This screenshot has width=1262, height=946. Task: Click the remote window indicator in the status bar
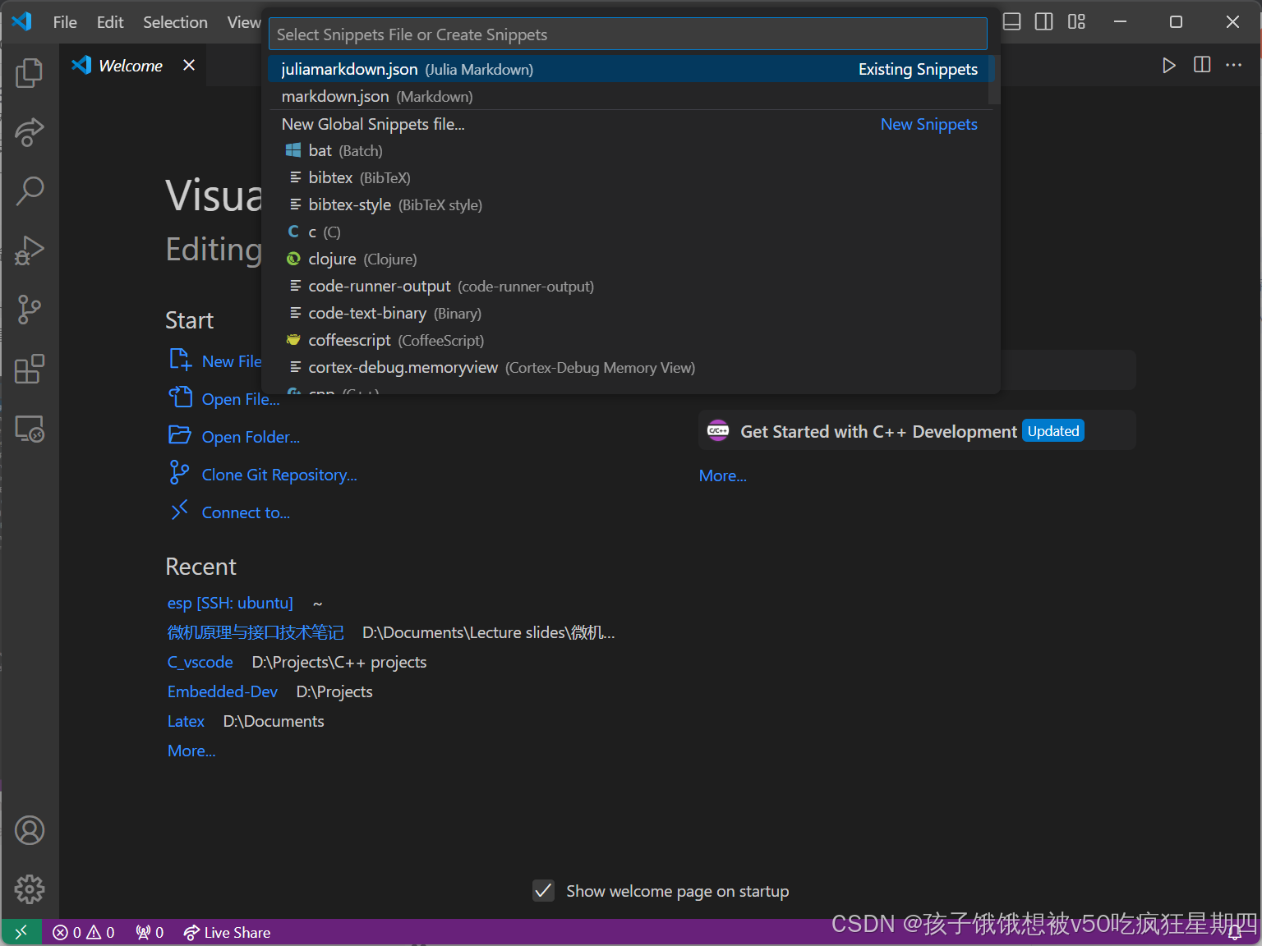[x=21, y=932]
